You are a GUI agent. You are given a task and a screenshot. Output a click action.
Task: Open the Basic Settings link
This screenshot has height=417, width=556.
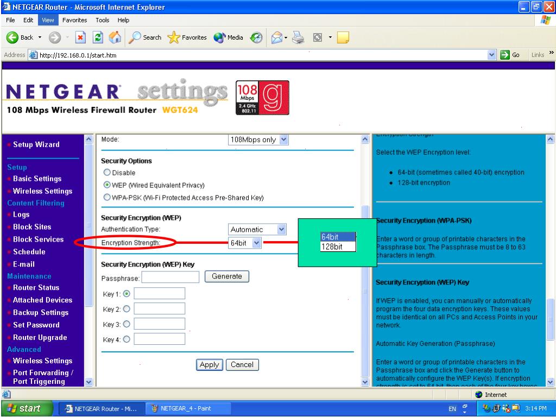(x=37, y=179)
